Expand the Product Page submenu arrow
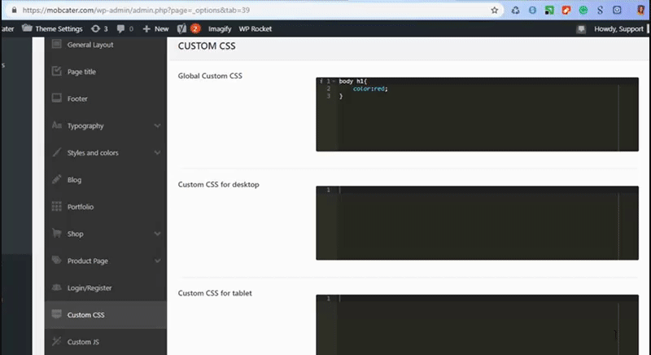651x355 pixels. pos(157,261)
